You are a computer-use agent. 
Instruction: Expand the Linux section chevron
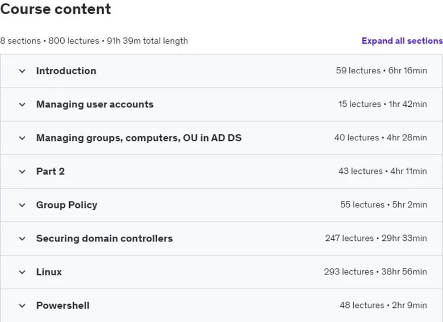coord(22,272)
